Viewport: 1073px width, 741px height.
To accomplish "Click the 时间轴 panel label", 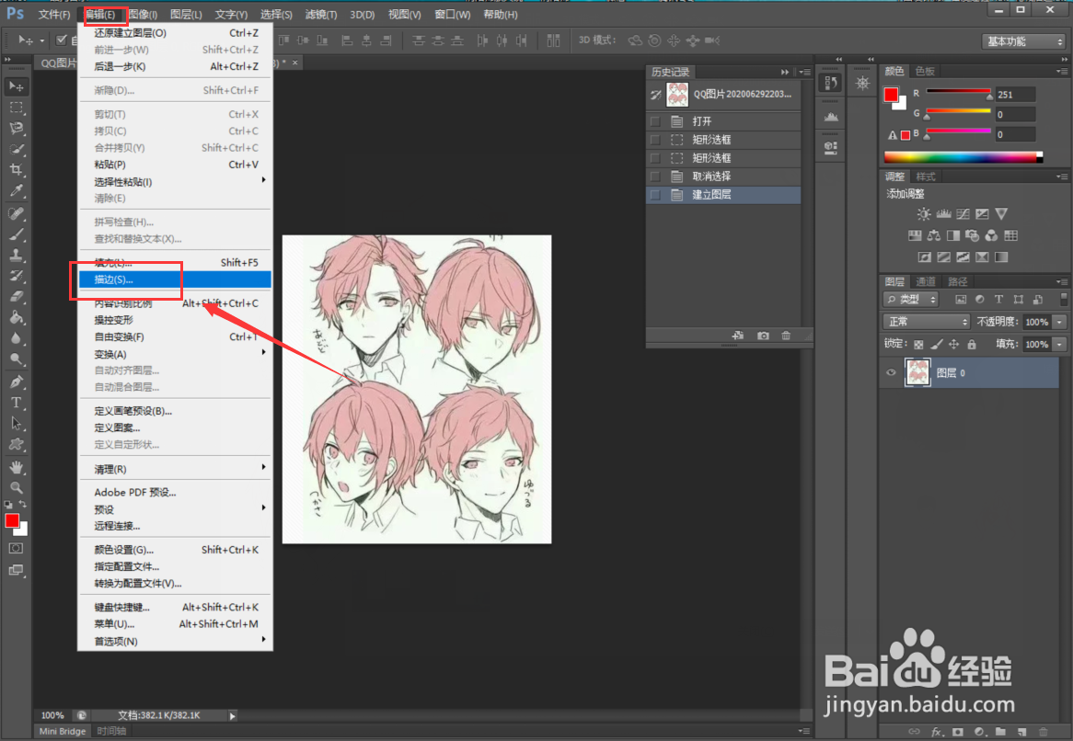I will point(110,731).
